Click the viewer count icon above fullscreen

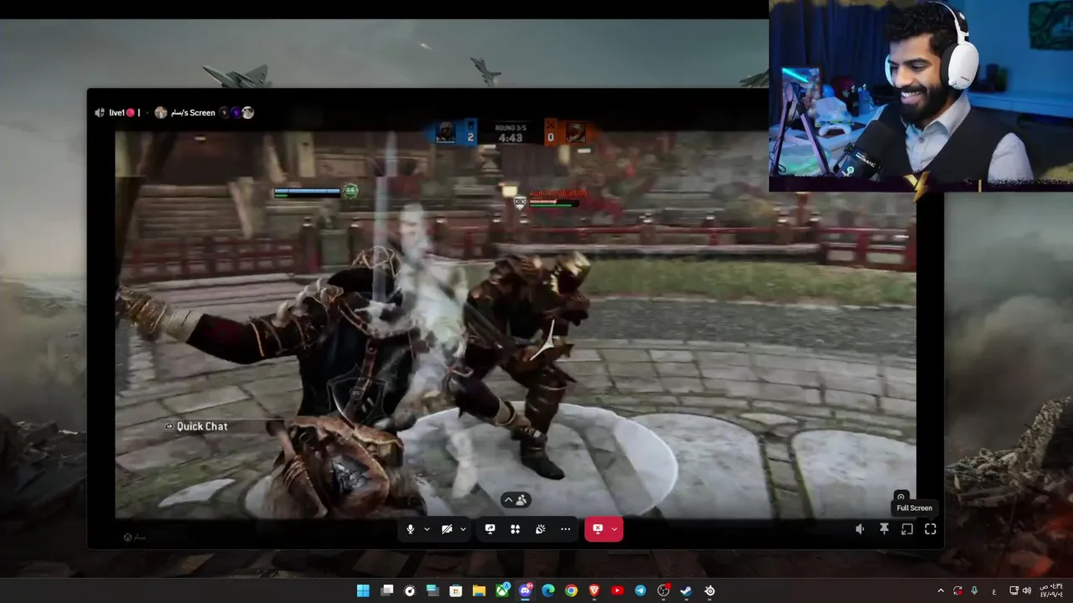click(x=901, y=497)
